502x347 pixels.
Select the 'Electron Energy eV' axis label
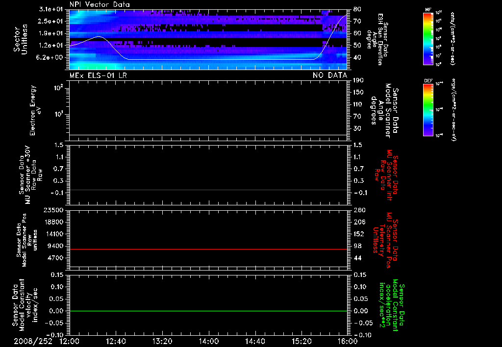[35, 110]
